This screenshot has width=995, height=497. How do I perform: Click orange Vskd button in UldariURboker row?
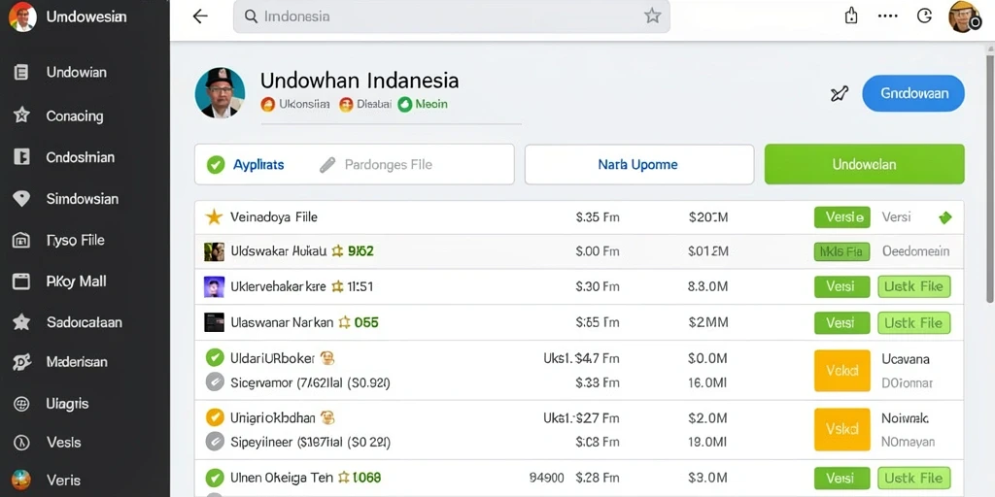tap(842, 371)
